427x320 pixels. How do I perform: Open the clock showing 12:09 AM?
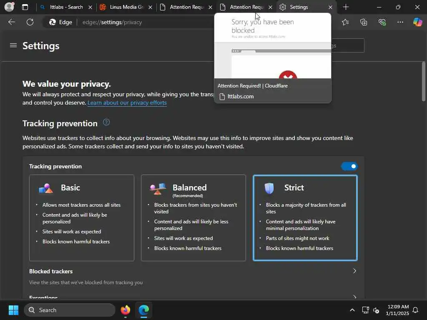397,310
